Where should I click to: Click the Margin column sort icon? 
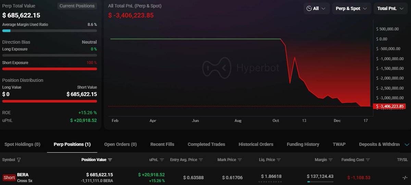click(330, 160)
